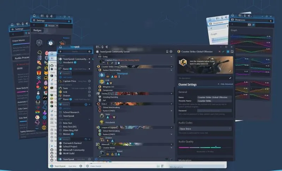
Task: Click the gift badge under the TeamSpeak user
Action: pyautogui.click(x=116, y=77)
